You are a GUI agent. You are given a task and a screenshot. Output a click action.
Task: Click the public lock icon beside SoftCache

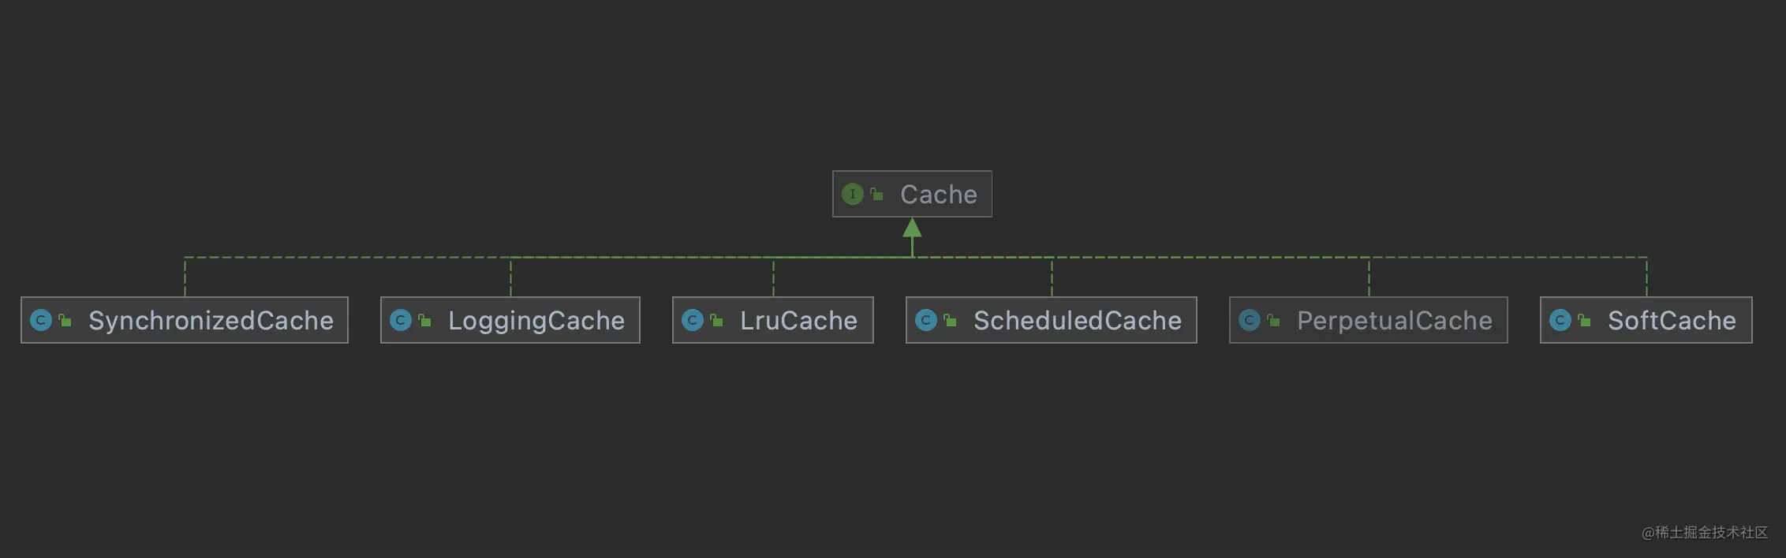pos(1585,320)
